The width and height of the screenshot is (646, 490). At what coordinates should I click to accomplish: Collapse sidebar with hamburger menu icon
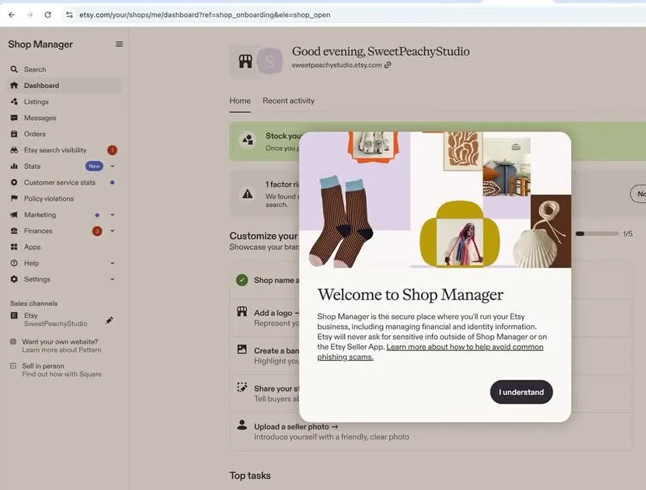coord(119,44)
